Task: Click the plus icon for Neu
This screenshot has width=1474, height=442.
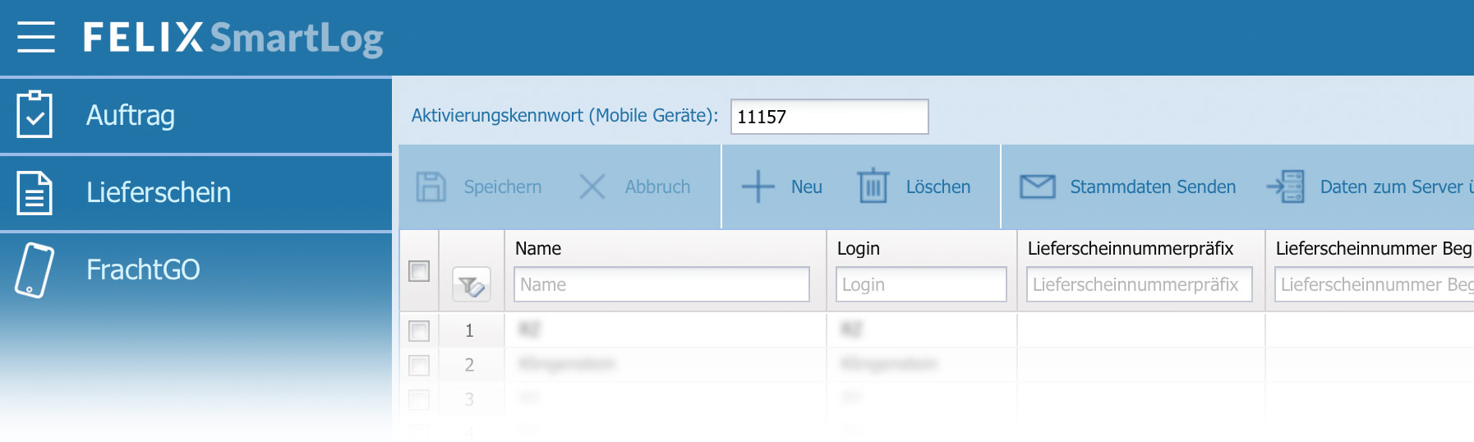Action: (x=758, y=187)
